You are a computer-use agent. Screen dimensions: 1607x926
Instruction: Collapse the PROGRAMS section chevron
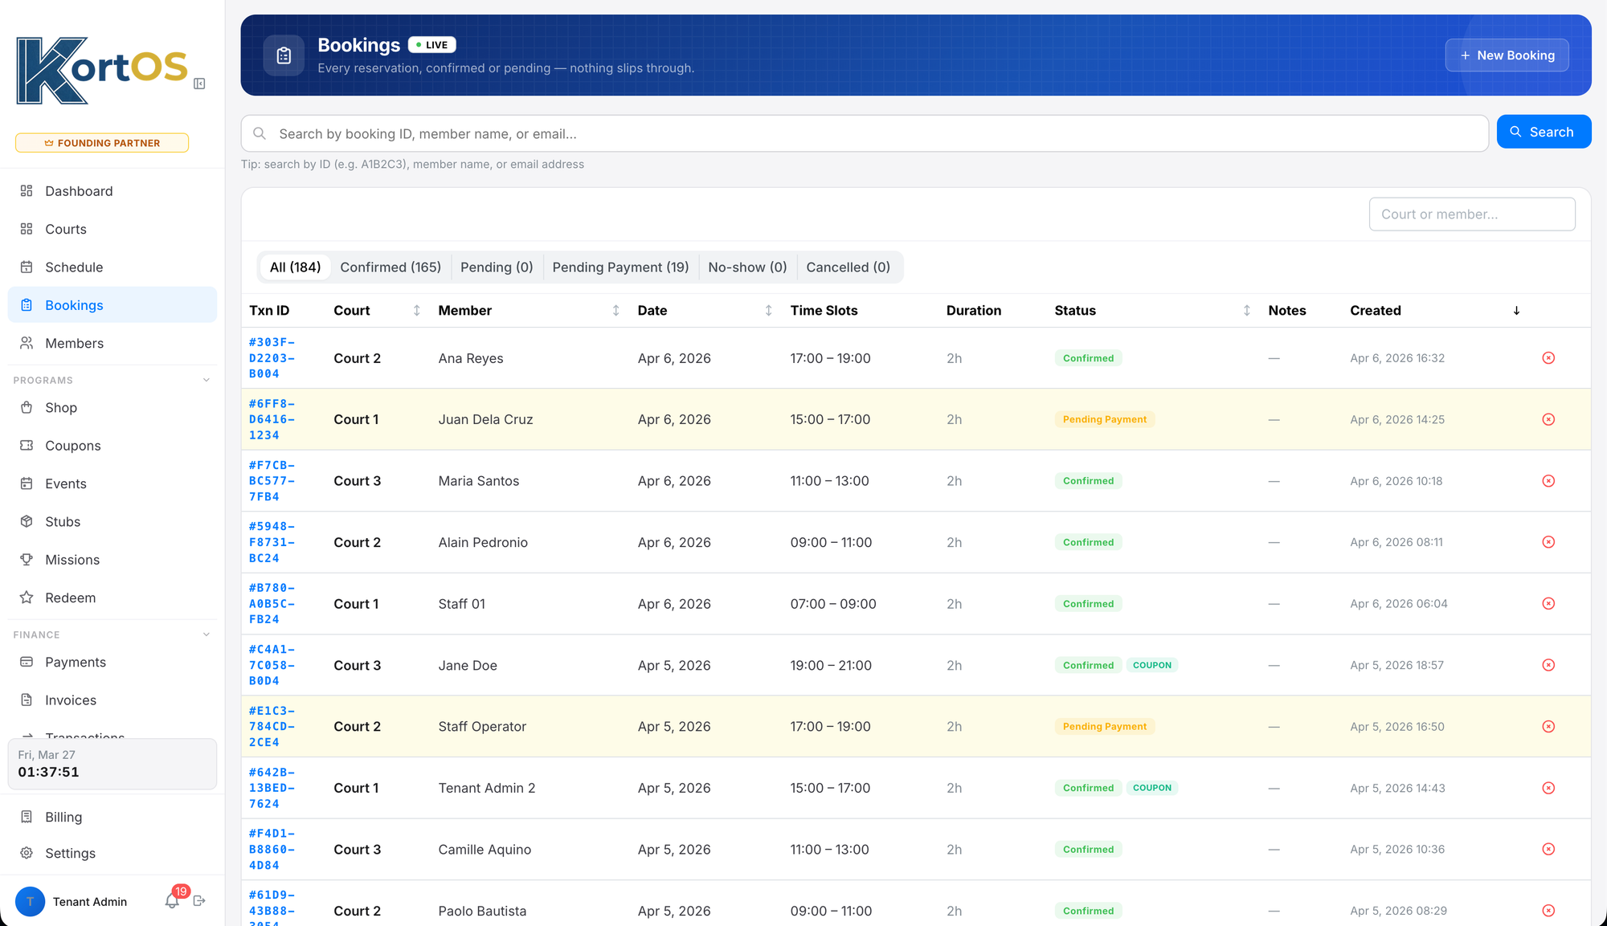[206, 380]
